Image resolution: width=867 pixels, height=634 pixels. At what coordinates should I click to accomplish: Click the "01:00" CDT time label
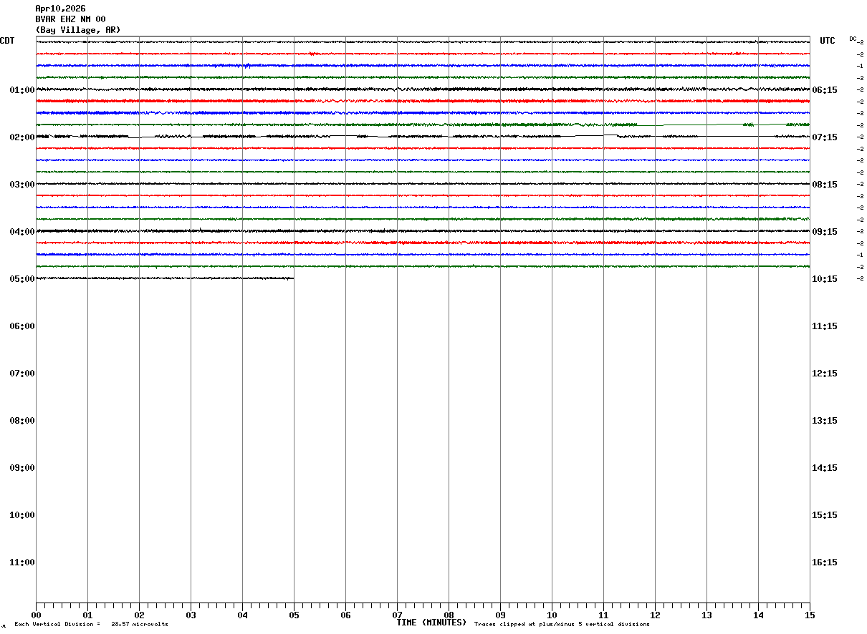point(22,90)
